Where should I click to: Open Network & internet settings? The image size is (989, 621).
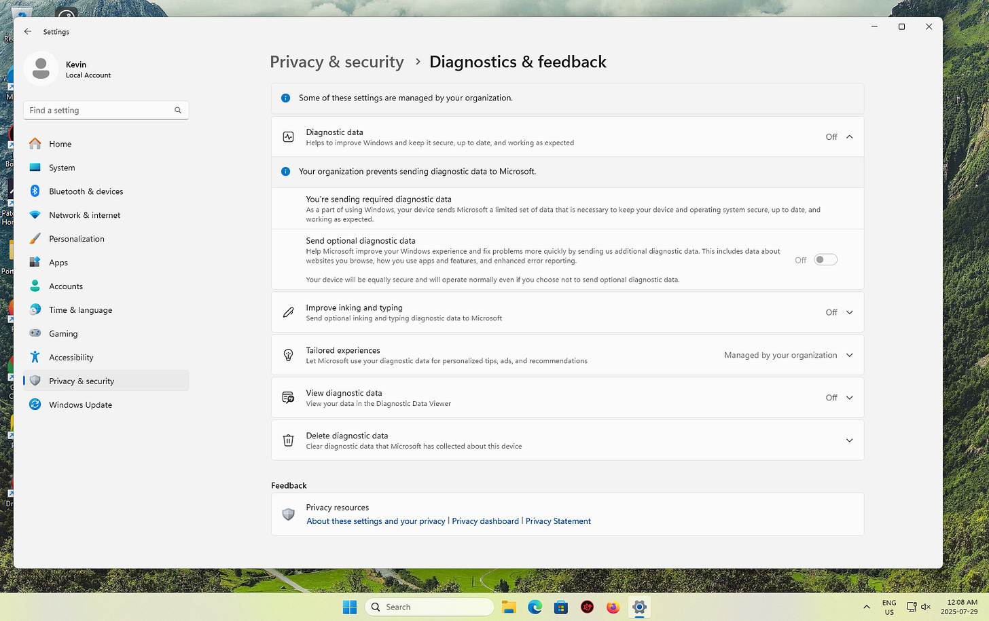106,215
